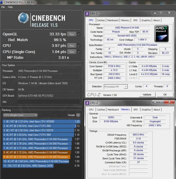This screenshot has height=179, width=176.
Task: Close the upper CPU-Z window
Action: point(169,13)
